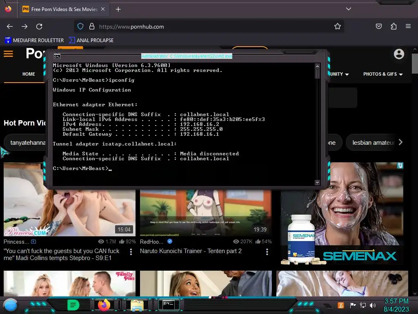Click the 'Windows IP Configuration' line
This screenshot has width=418, height=314.
pos(92,90)
